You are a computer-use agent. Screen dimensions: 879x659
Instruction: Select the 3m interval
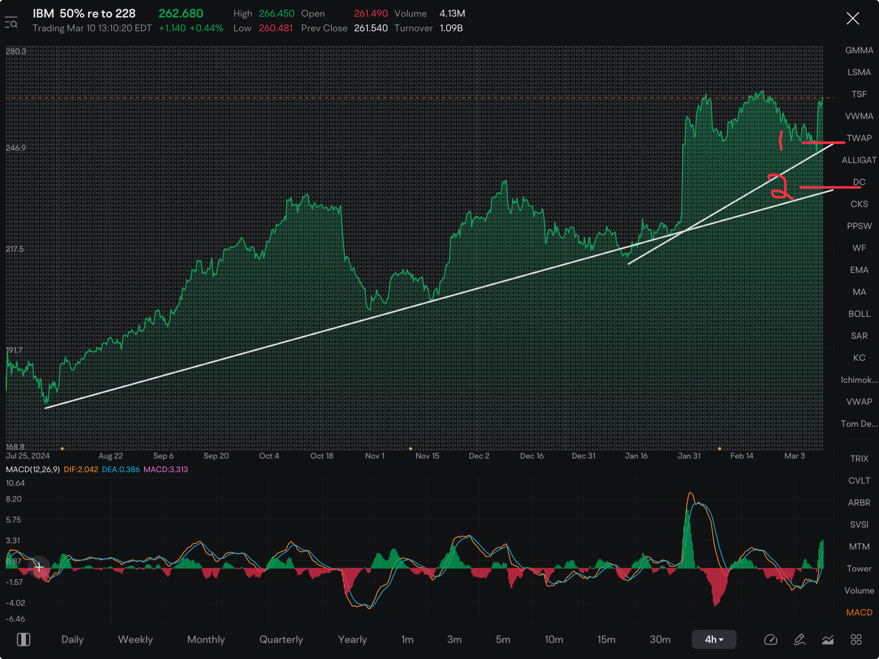454,639
